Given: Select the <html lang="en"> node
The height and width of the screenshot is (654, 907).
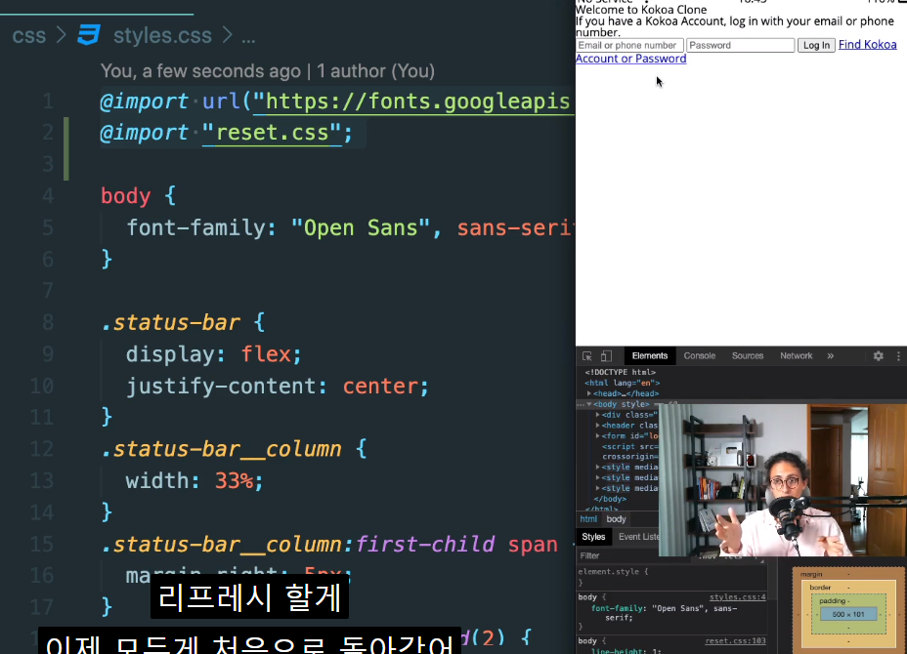Looking at the screenshot, I should [x=622, y=383].
